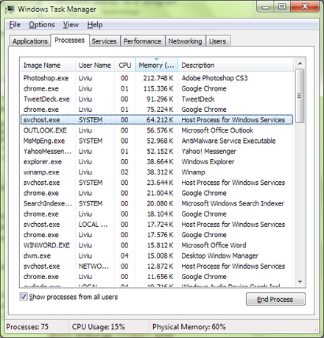This screenshot has height=338, width=324.
Task: Open the Performance tab
Action: tap(142, 41)
